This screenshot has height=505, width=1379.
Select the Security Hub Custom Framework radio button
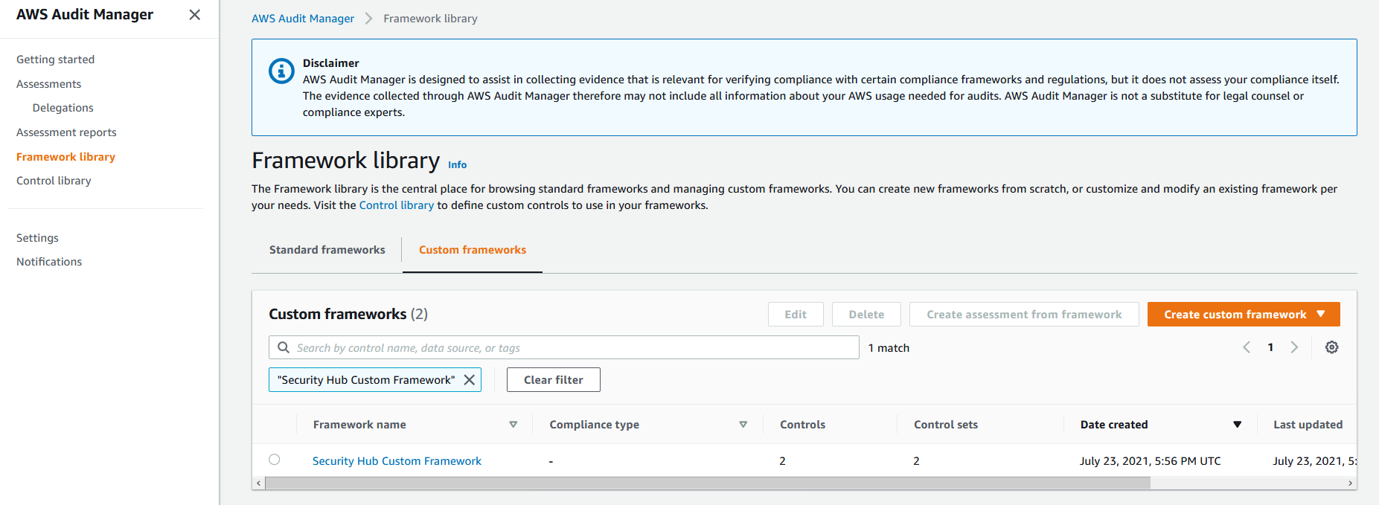pyautogui.click(x=275, y=460)
